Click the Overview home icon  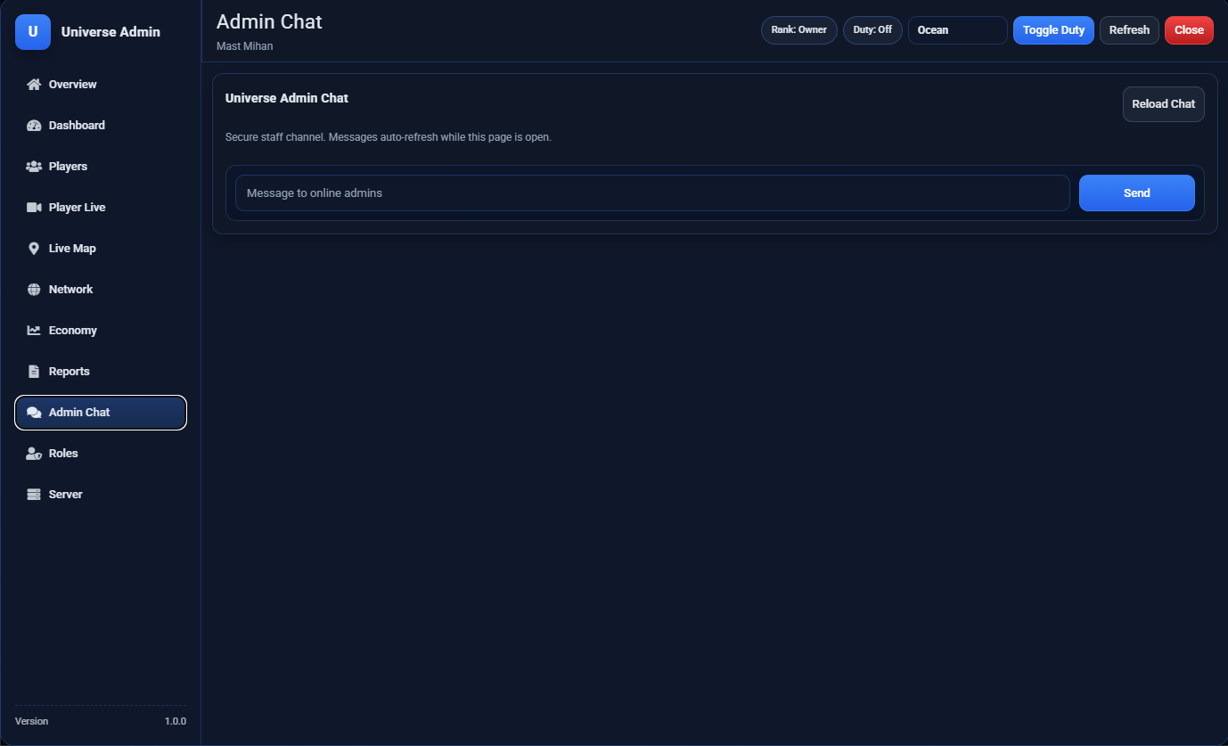[x=34, y=85]
